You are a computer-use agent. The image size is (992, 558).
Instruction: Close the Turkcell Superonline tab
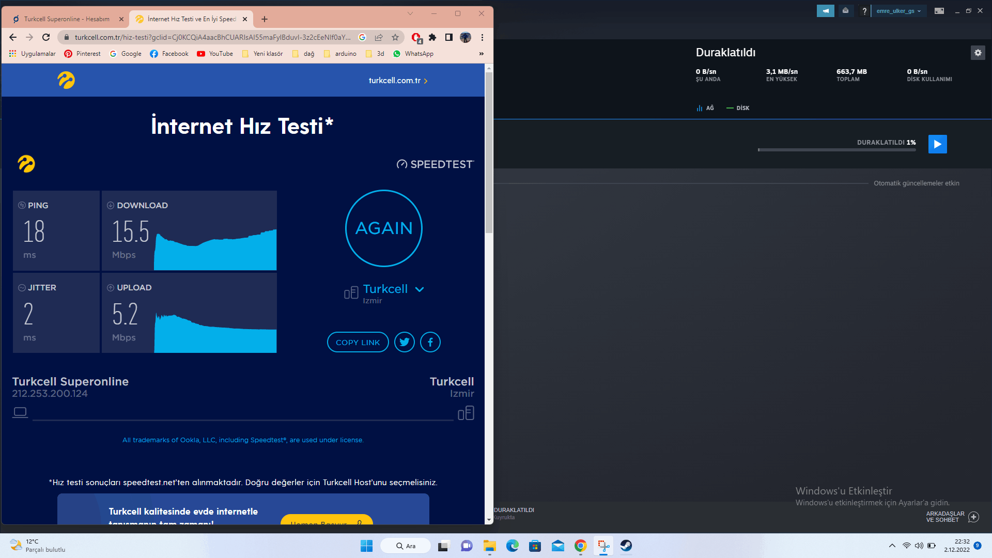click(121, 19)
